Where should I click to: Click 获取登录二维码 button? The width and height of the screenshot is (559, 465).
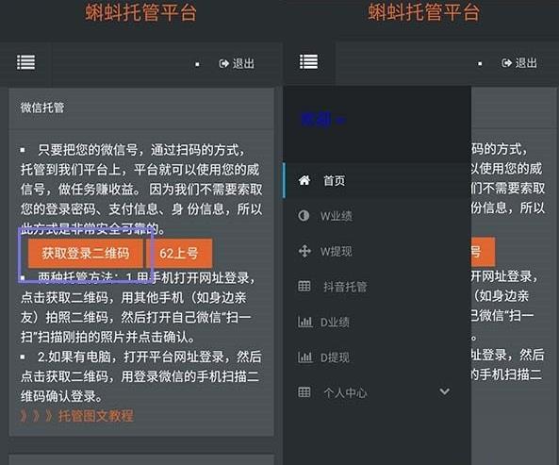click(86, 253)
